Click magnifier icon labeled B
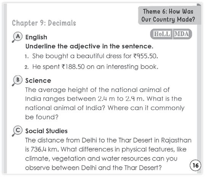The image size is (205, 177). (17, 80)
